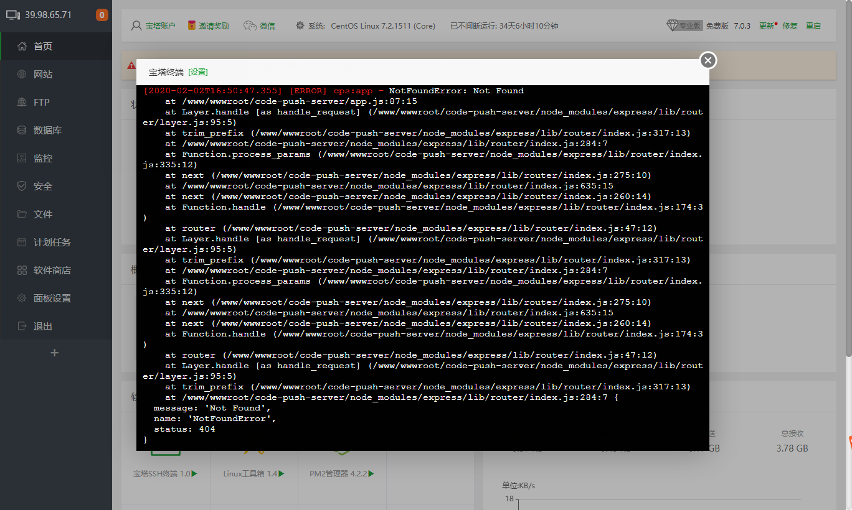
Task: Click the CentOS Linux 7.2.1511 system text
Action: pos(383,26)
